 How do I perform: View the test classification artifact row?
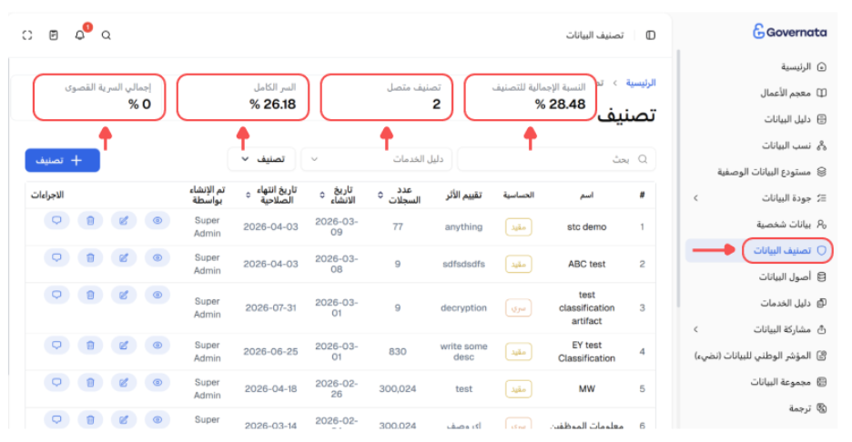coord(157,295)
